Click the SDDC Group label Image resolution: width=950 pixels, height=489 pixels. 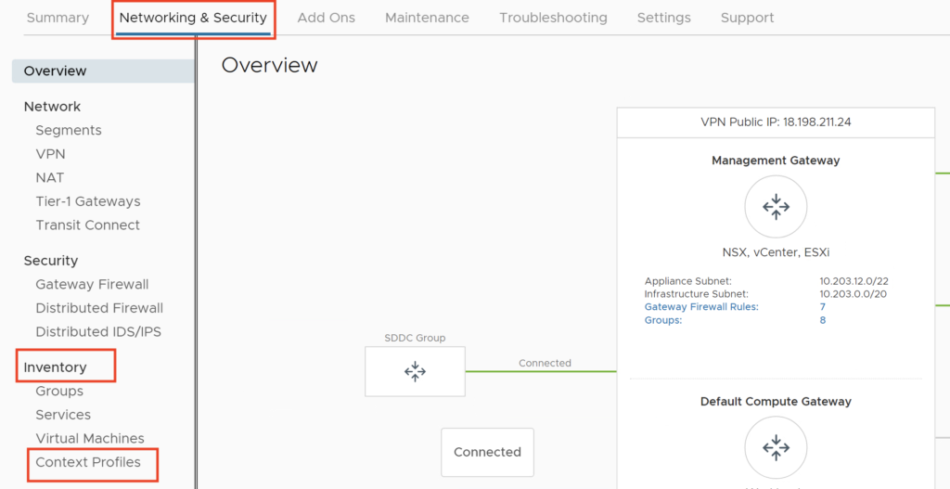coord(415,338)
